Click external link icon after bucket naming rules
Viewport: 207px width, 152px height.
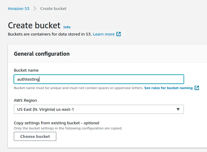pyautogui.click(x=197, y=88)
